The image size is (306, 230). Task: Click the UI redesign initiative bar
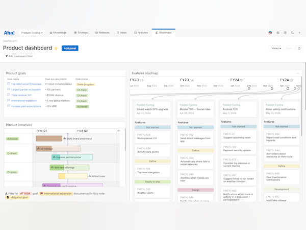pos(58,149)
